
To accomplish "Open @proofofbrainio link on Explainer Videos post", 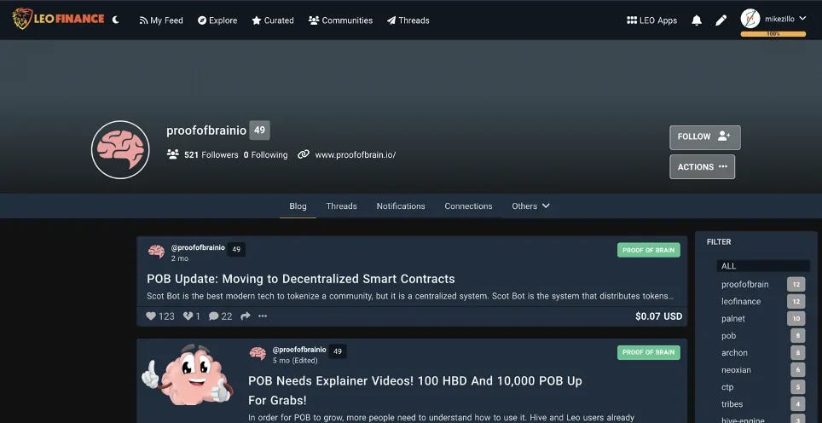I will coord(298,350).
